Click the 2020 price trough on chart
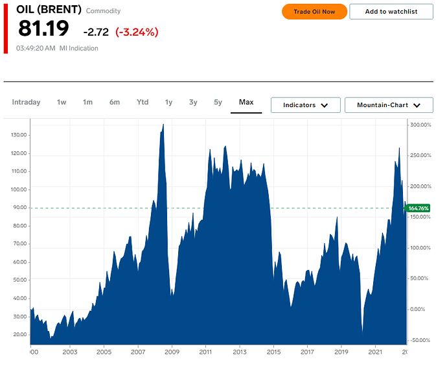The height and width of the screenshot is (366, 447). 362,333
